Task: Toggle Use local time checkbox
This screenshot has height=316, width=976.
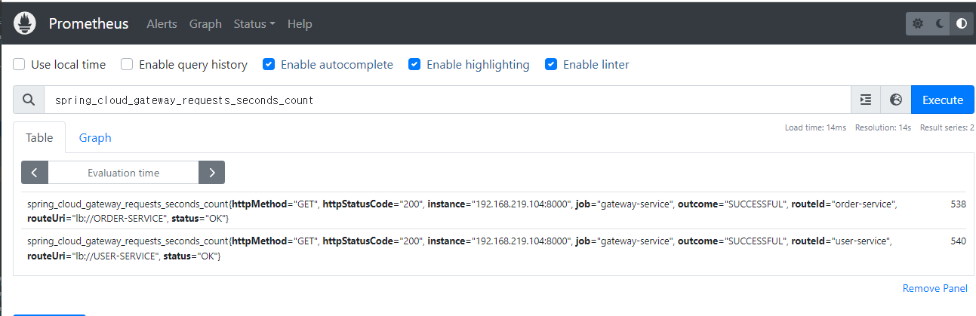Action: click(20, 65)
